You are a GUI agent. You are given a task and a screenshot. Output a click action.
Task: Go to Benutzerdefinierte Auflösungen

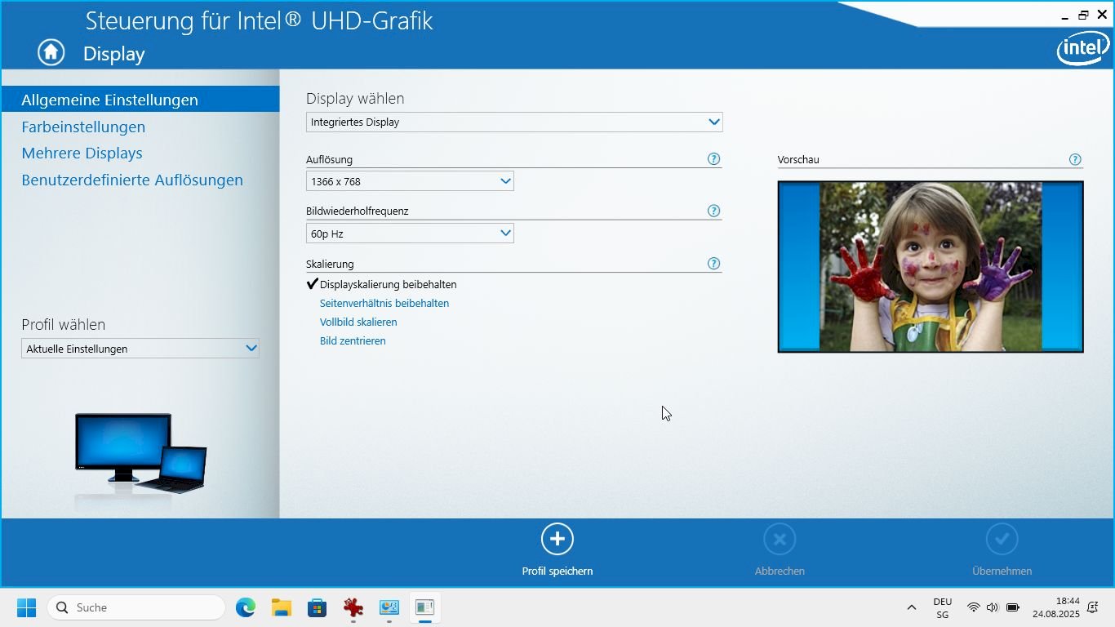[132, 180]
